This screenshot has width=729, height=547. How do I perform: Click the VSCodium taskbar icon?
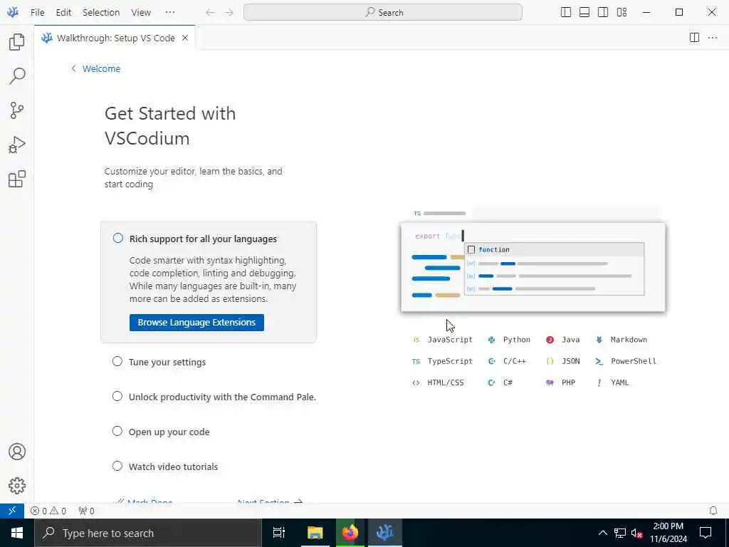[385, 533]
